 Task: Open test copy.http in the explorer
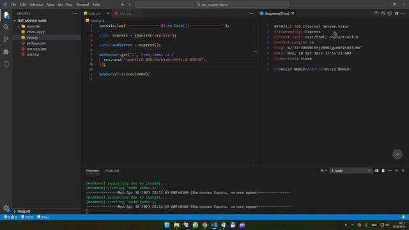click(x=36, y=49)
